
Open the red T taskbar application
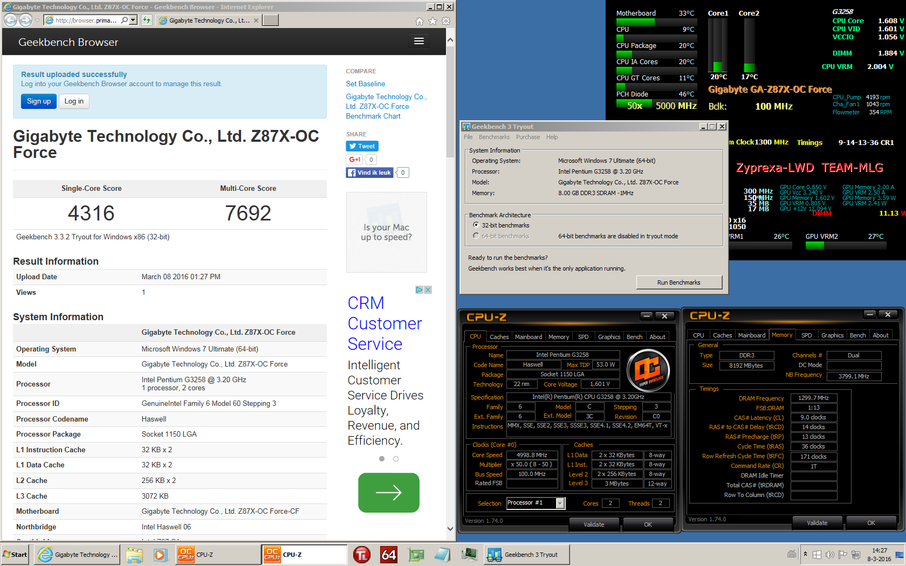(x=362, y=555)
